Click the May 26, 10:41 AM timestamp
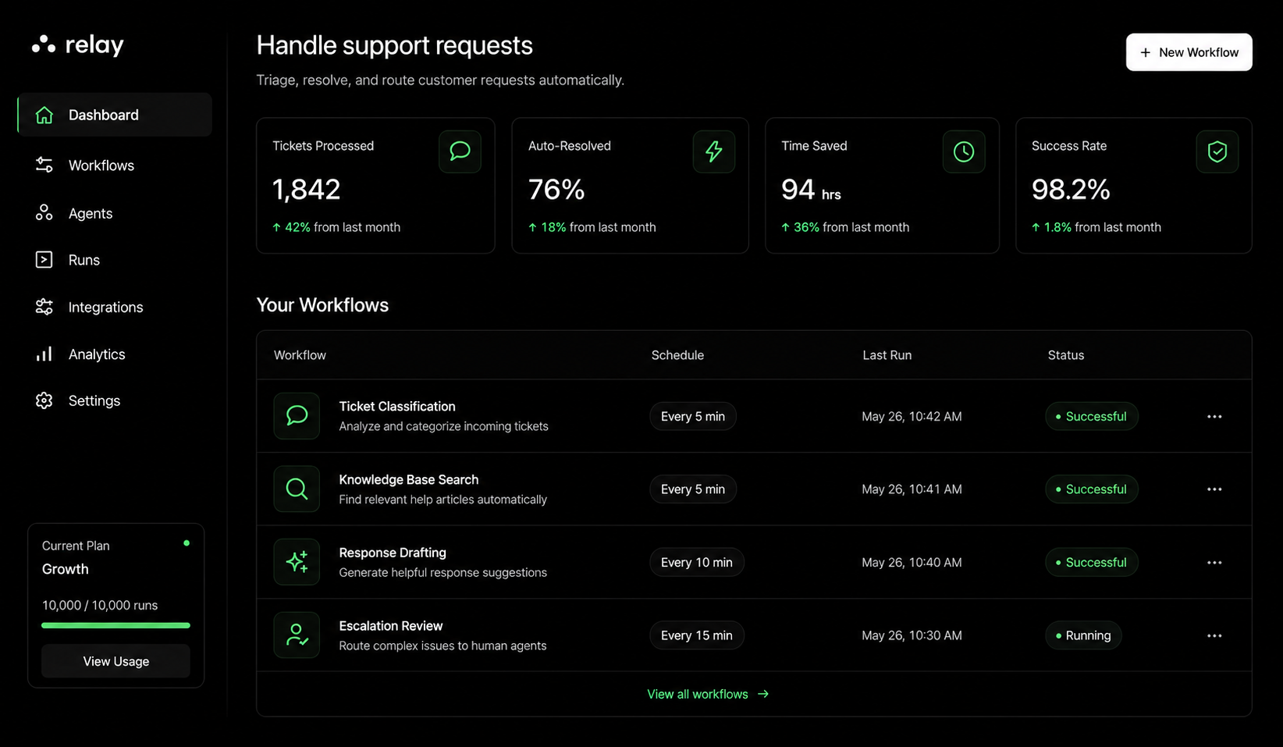The image size is (1283, 747). (912, 489)
